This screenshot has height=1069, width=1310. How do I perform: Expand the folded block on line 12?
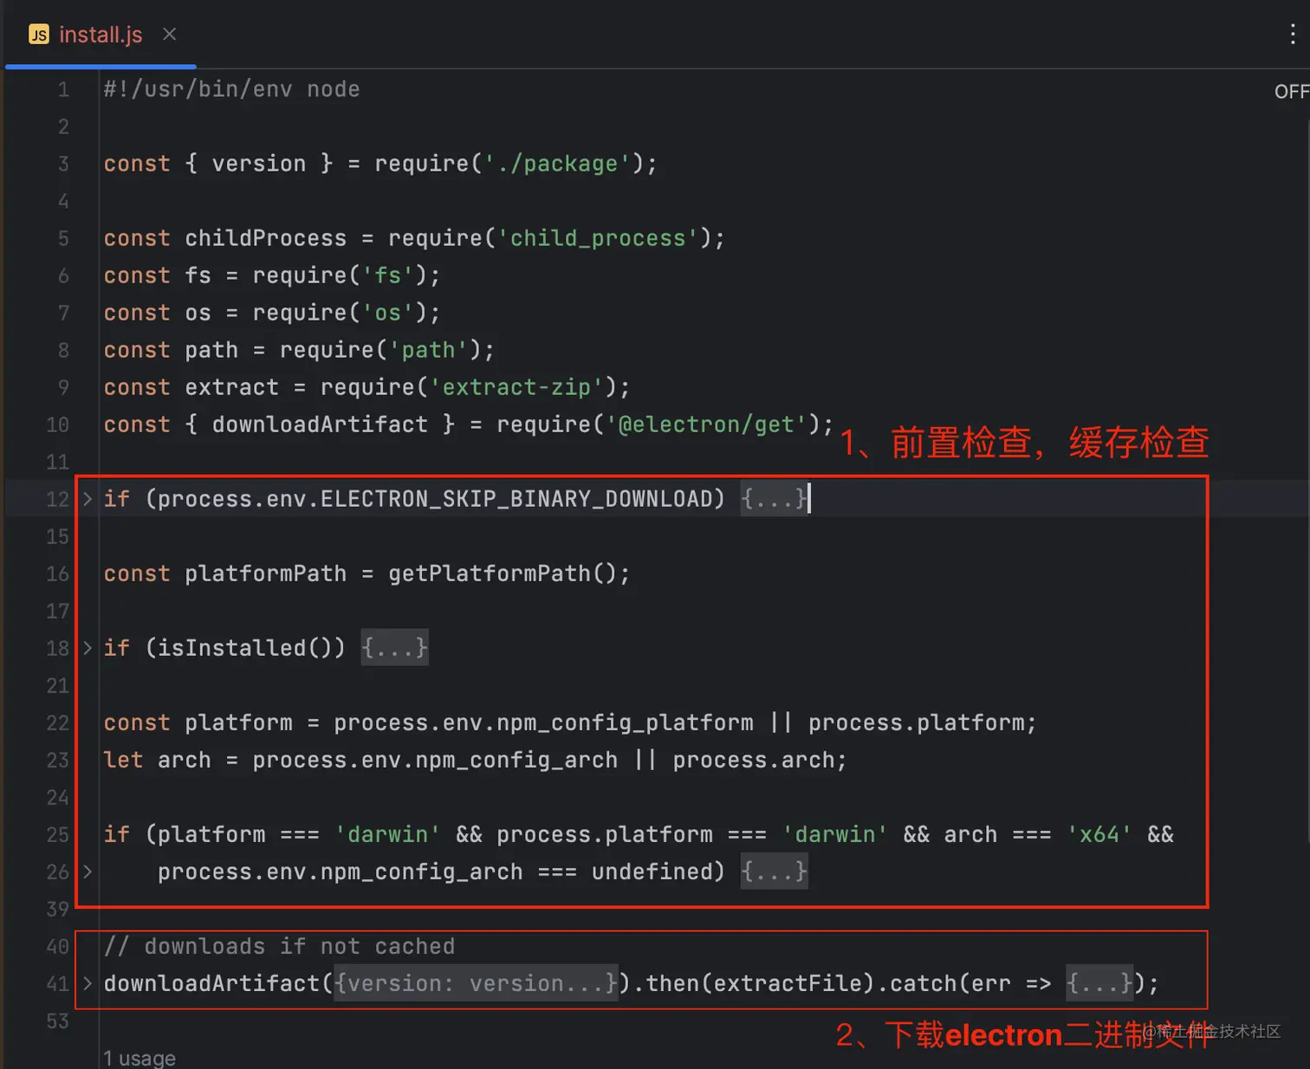coord(88,499)
